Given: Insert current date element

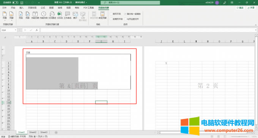Looking at the screenshot, I should tap(35, 15).
